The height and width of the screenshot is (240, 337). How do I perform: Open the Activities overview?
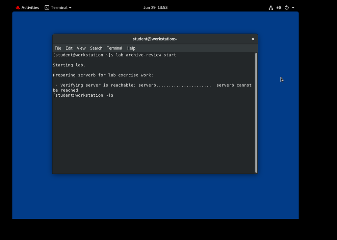(30, 7)
